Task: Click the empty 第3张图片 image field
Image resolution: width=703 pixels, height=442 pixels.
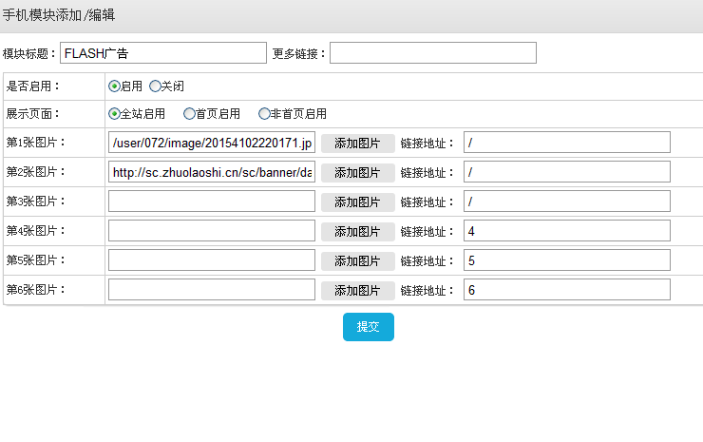Action: click(212, 202)
